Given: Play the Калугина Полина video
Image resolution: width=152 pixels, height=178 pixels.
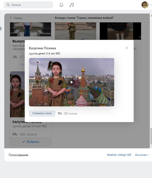Looking at the screenshot, I should coord(72,82).
